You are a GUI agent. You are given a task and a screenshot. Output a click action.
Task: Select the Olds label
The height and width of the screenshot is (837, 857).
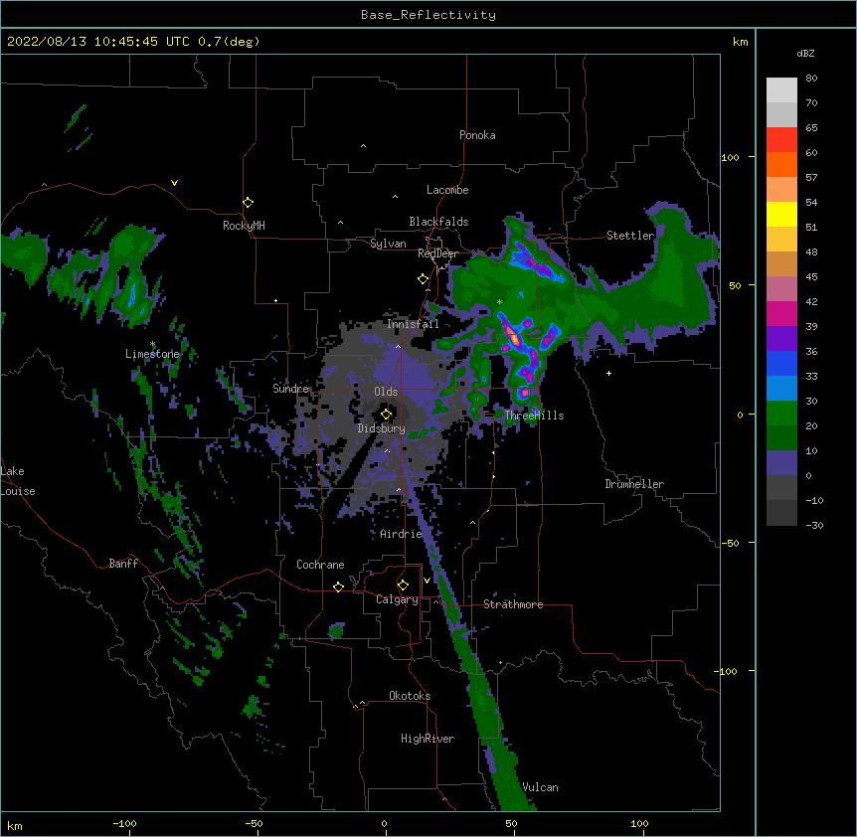[386, 392]
